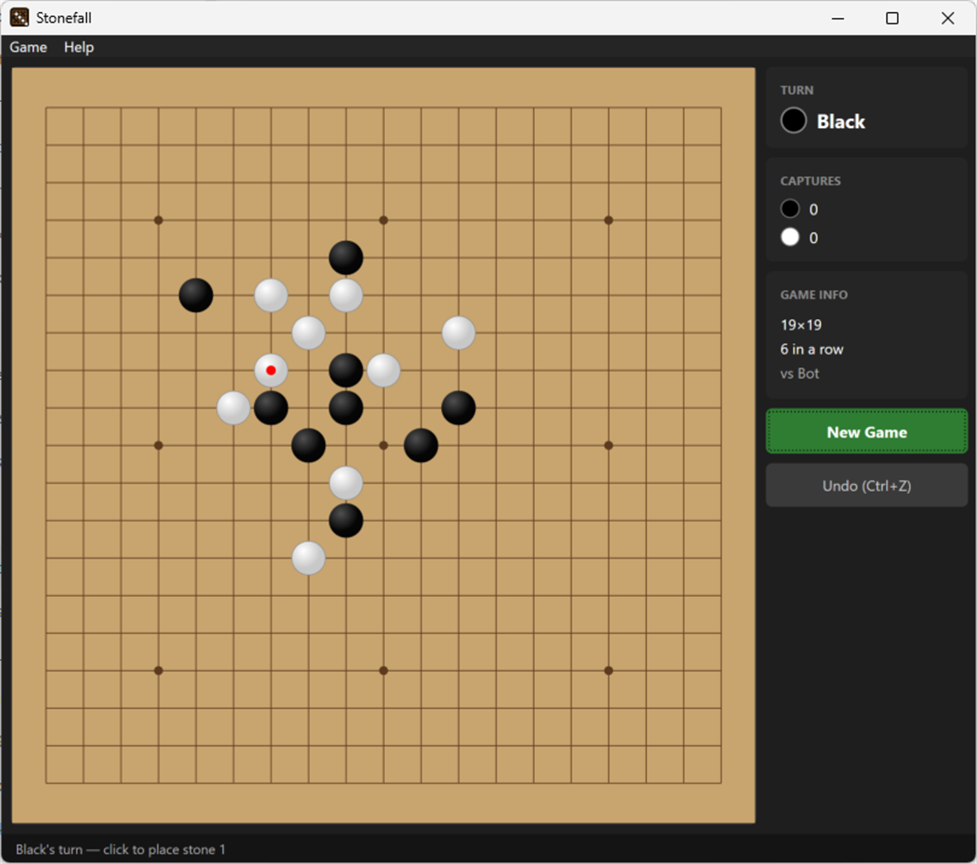Click the "Black" turn label
The width and height of the screenshot is (977, 864).
841,121
